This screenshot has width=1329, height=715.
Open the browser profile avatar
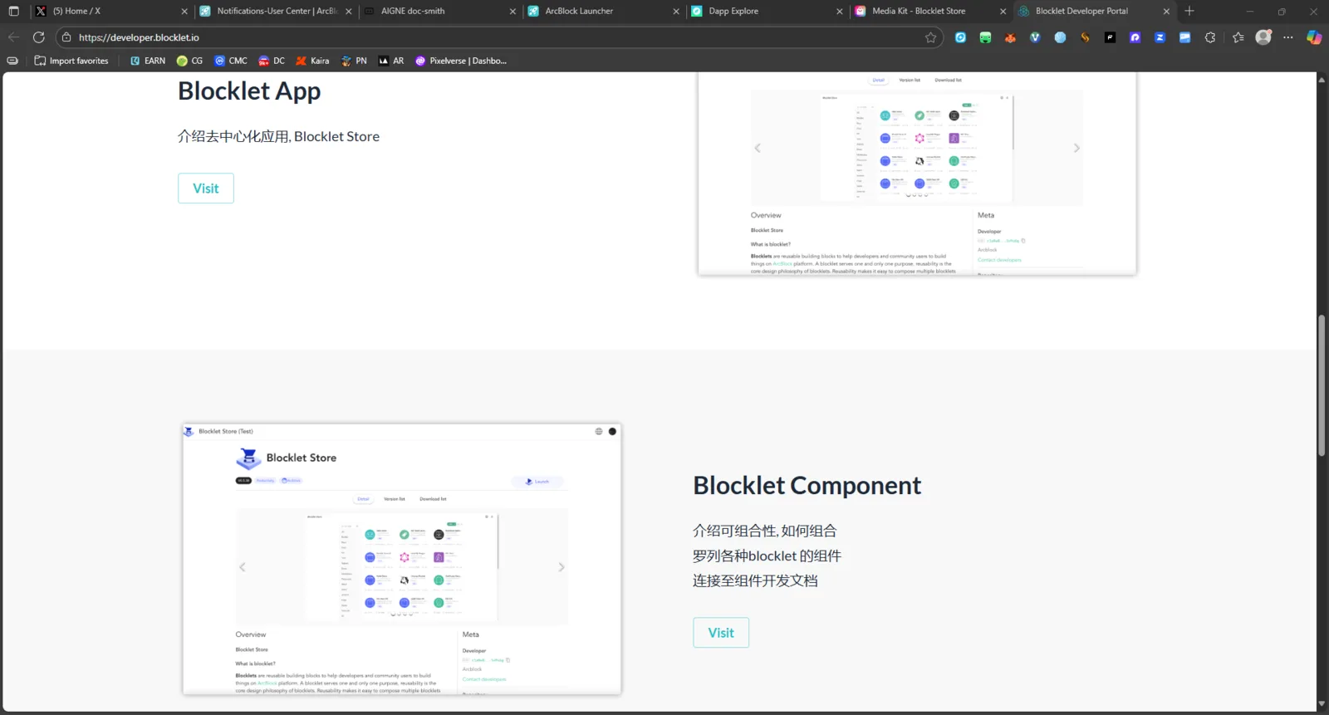(x=1263, y=37)
